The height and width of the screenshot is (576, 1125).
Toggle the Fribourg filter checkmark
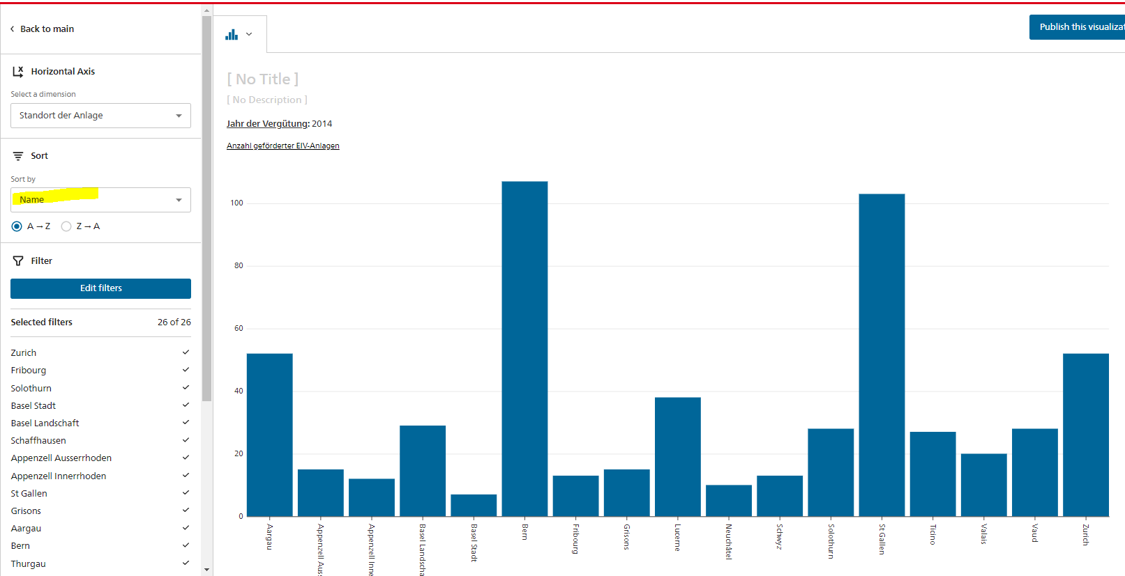[x=186, y=370]
